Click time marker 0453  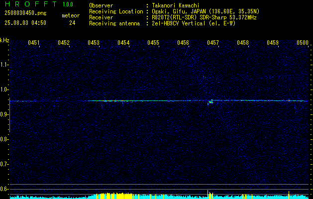[x=94, y=43]
